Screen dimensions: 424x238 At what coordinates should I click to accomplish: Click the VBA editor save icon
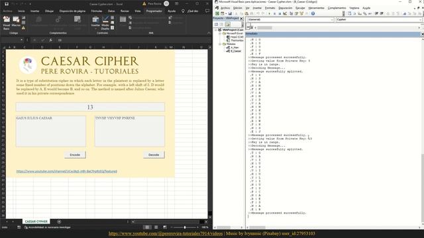point(230,13)
